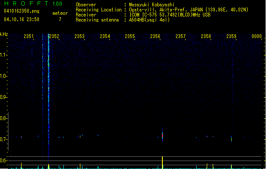Click the kHz axis unit label
Viewport: 266px width, 169px height.
point(4,34)
